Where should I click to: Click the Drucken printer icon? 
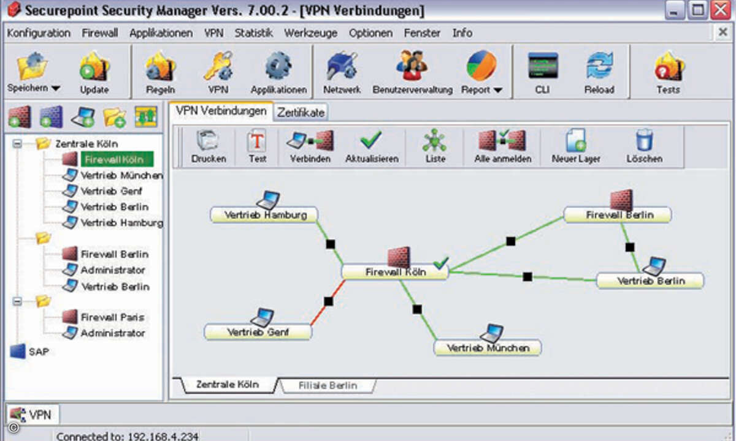(209, 141)
